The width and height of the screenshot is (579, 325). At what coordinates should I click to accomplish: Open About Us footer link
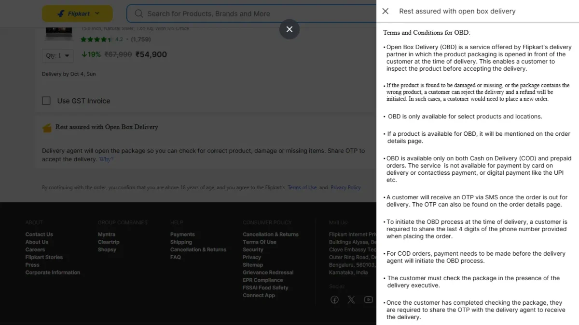click(x=37, y=242)
